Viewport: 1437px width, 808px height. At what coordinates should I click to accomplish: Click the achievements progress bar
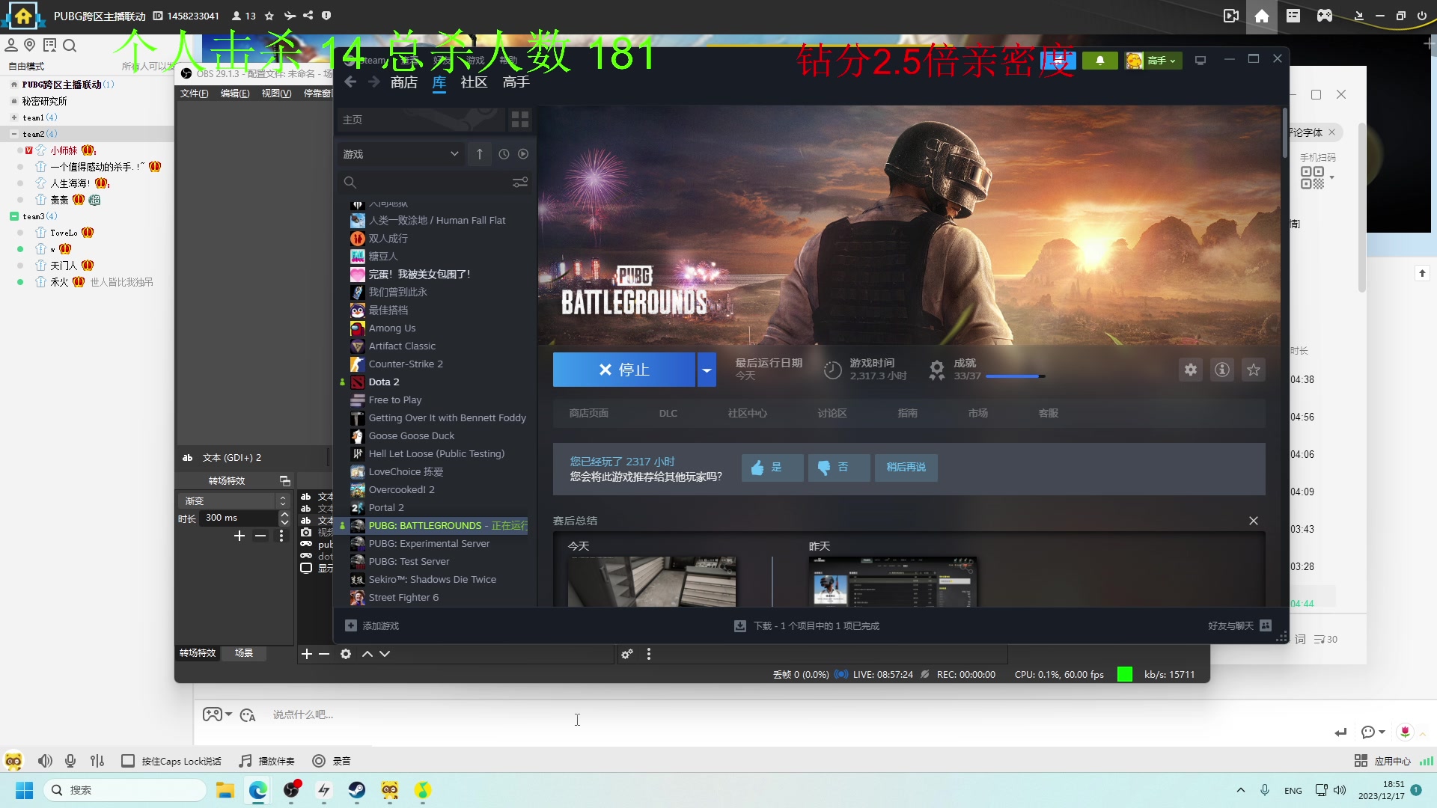[1014, 376]
